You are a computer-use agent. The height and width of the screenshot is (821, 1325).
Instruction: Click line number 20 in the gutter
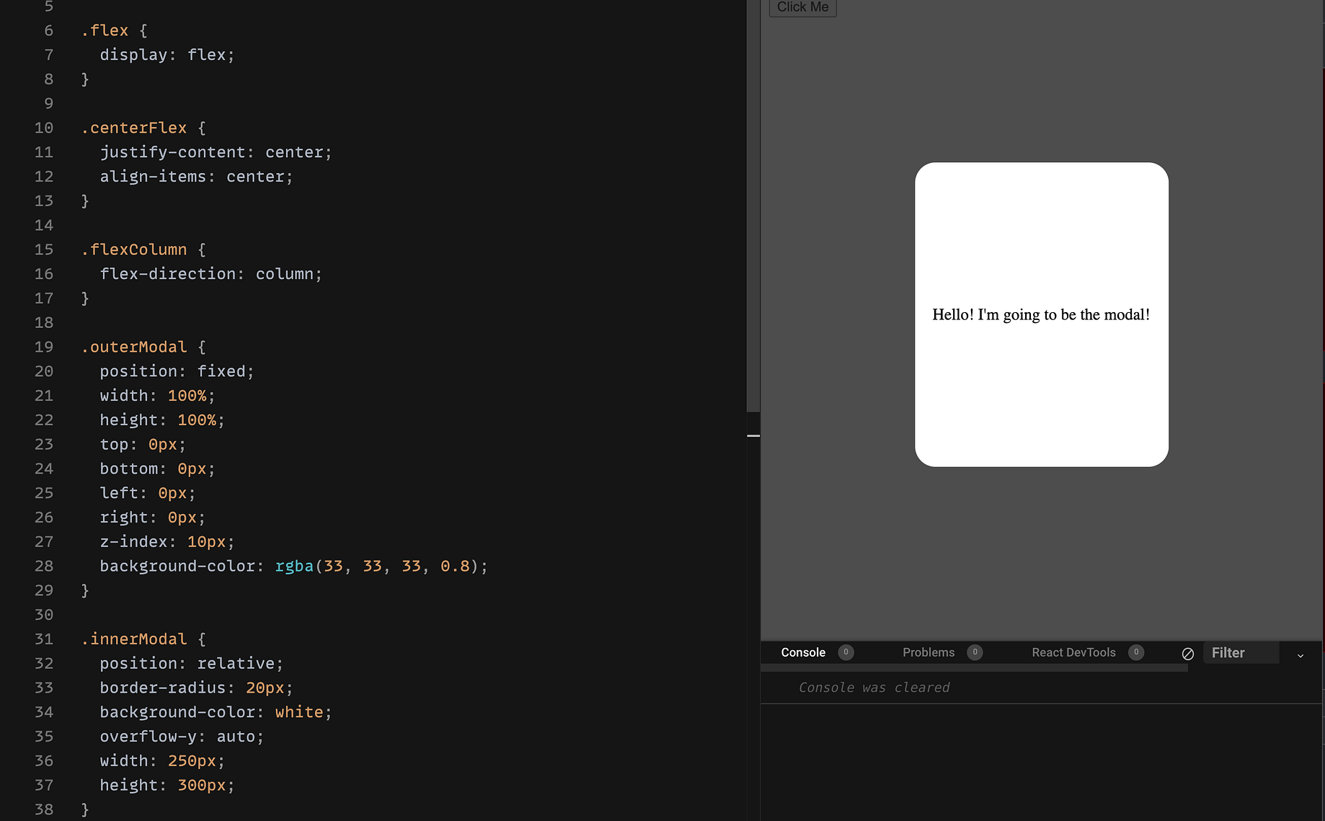(x=43, y=371)
